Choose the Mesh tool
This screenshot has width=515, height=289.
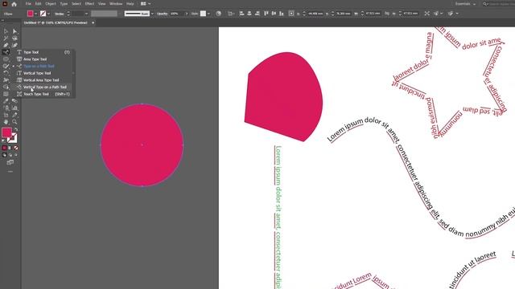tap(6, 94)
